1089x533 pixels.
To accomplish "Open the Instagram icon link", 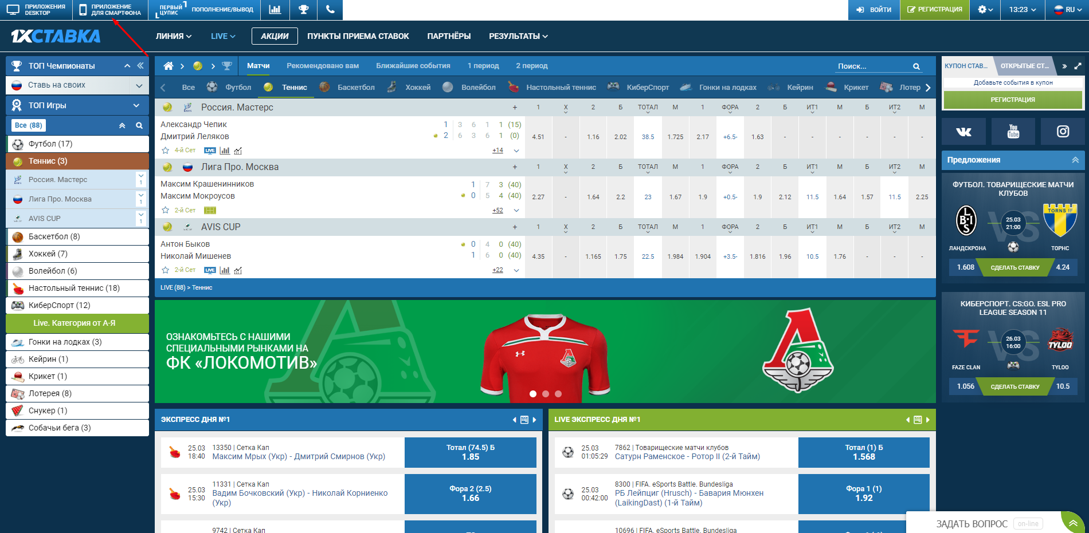I will (1063, 132).
